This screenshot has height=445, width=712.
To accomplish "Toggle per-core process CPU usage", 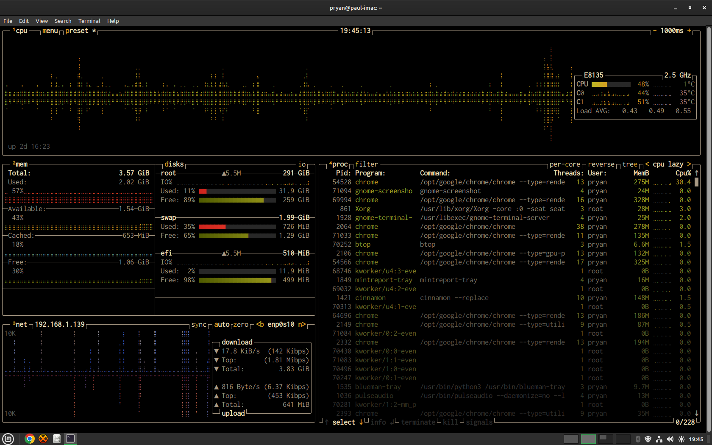I will [565, 164].
